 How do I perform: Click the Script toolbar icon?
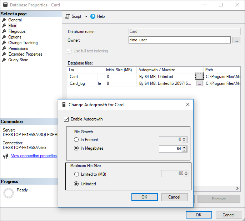[x=68, y=16]
